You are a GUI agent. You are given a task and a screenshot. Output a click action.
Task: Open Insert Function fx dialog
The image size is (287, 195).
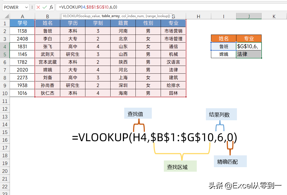(51, 7)
